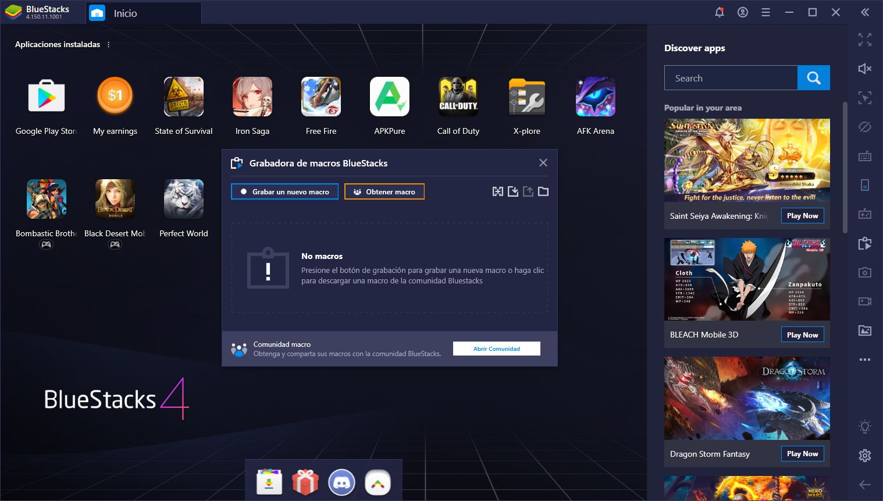
Task: Click Obtener macro button
Action: coord(384,191)
